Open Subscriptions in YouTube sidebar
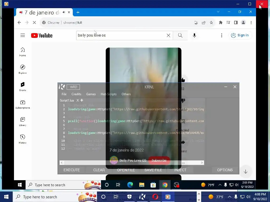 click(x=23, y=104)
